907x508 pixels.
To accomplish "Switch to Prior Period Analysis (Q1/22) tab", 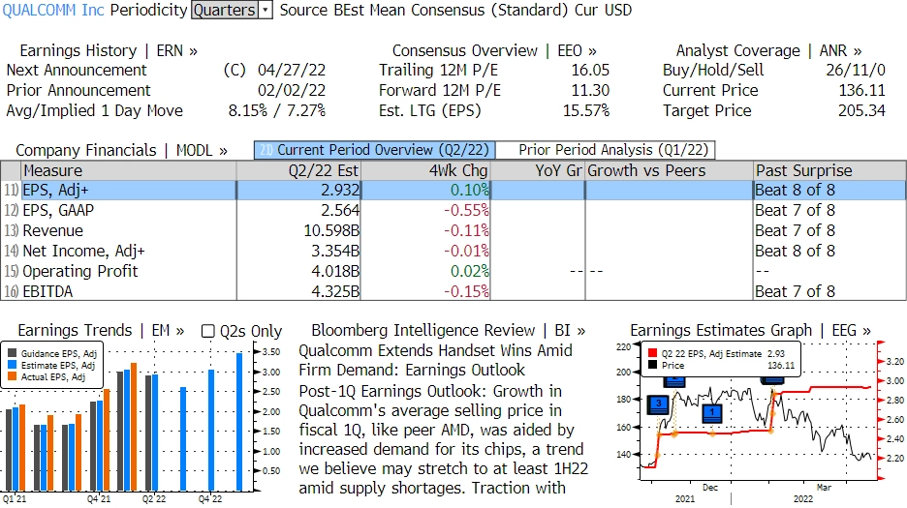I will [x=606, y=150].
